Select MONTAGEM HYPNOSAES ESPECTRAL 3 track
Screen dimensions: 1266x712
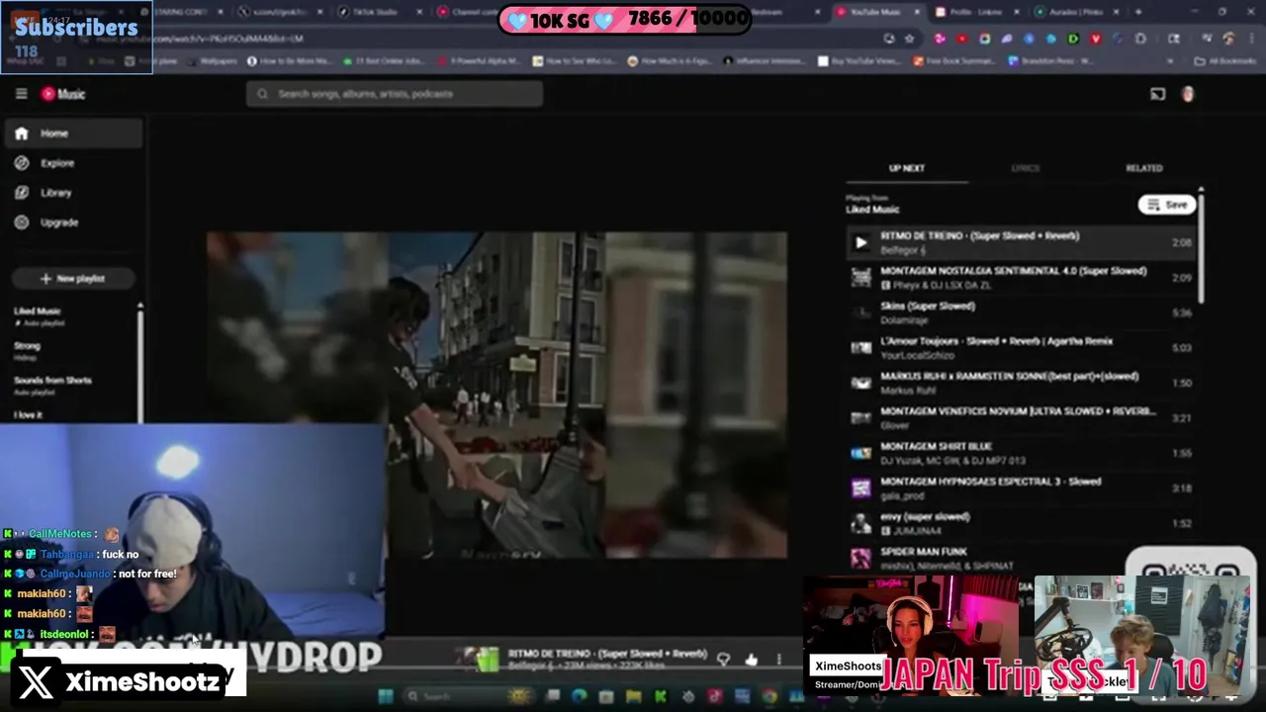pyautogui.click(x=1021, y=489)
